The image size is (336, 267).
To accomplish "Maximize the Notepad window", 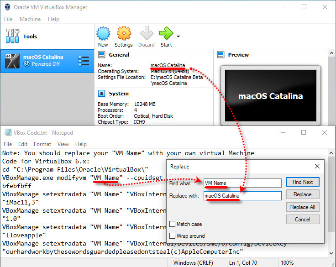I will click(304, 132).
